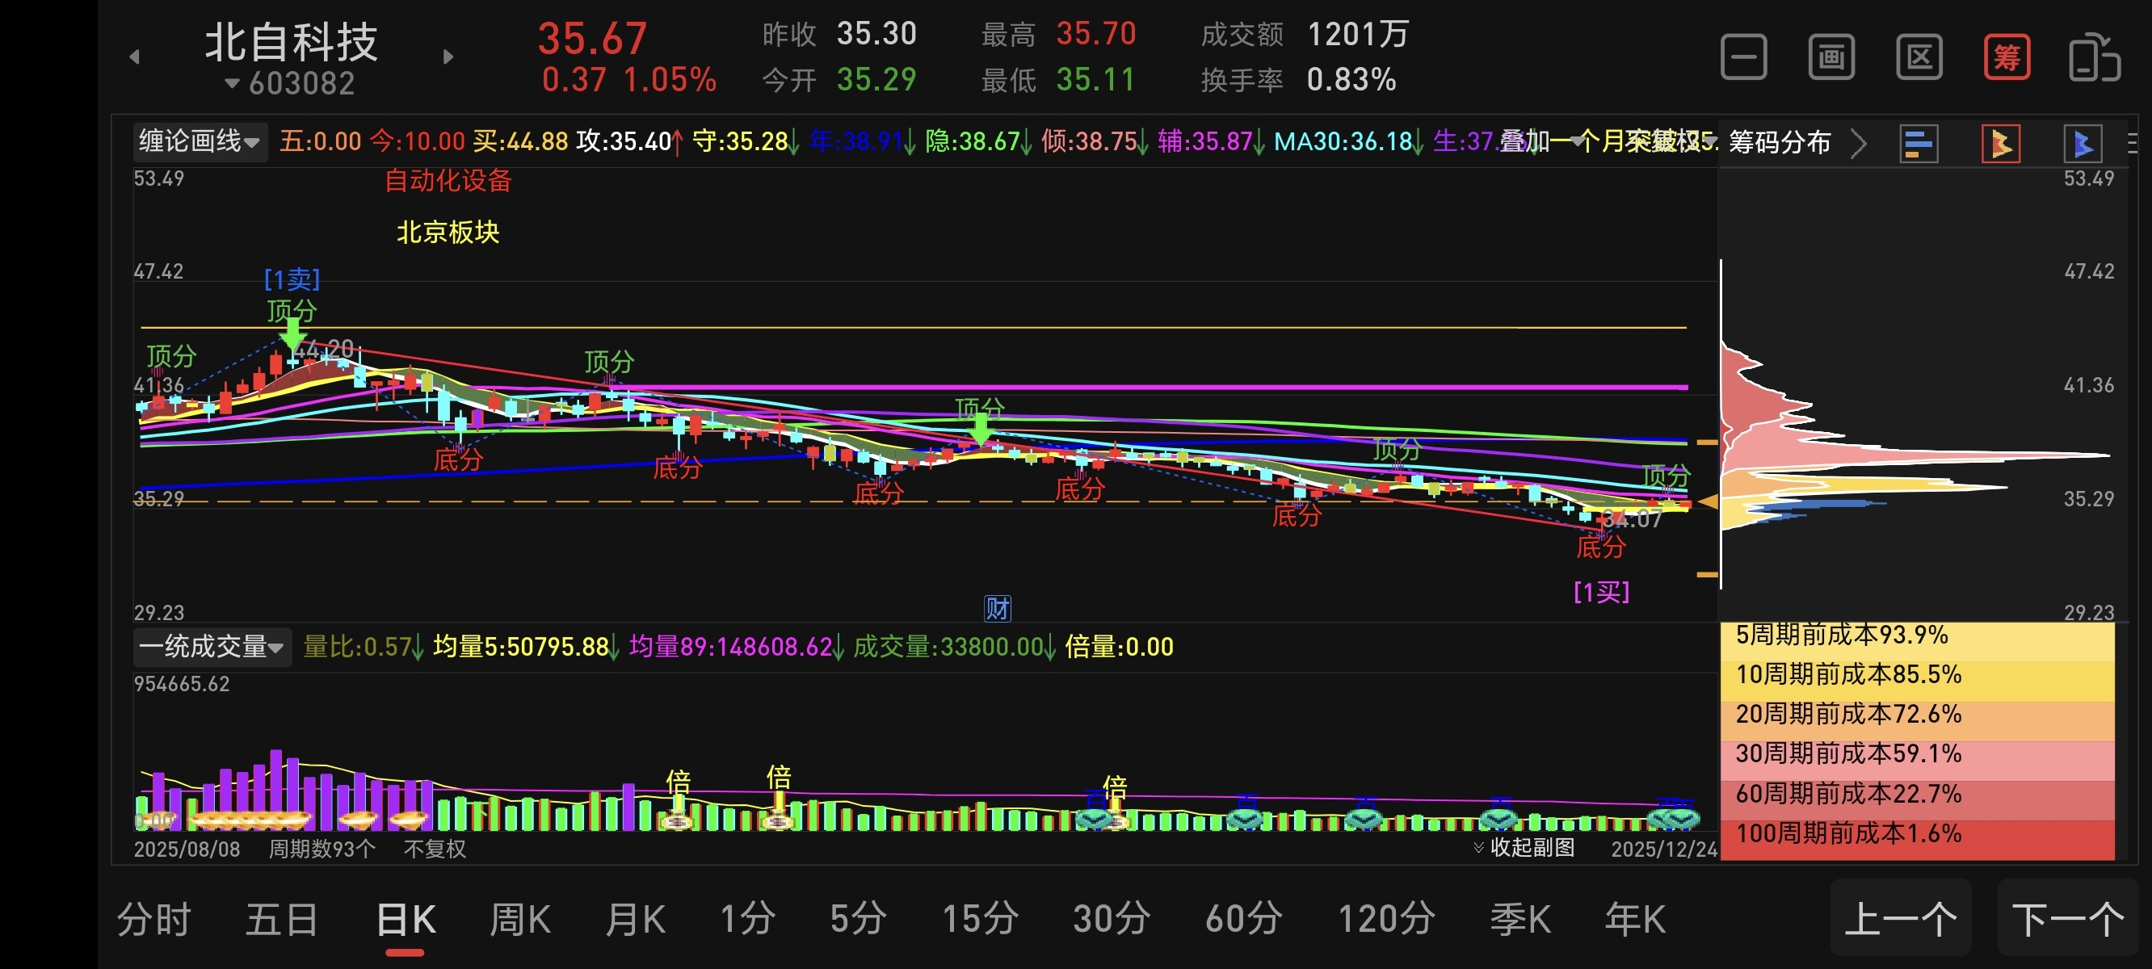Open the 一统成交量 indicator dropdown

212,647
